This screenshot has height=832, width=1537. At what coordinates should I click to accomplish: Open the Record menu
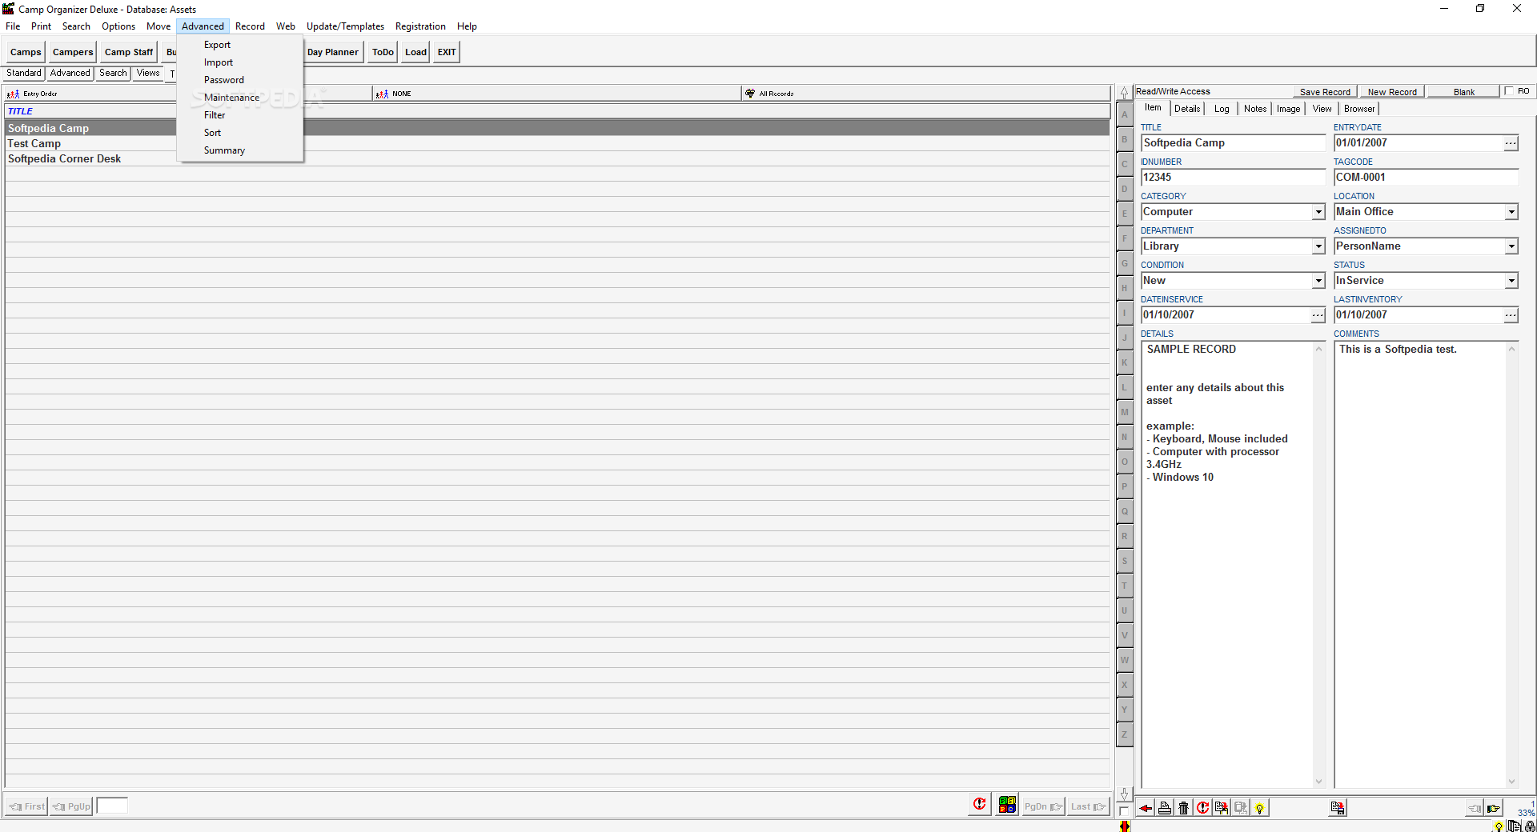[250, 26]
